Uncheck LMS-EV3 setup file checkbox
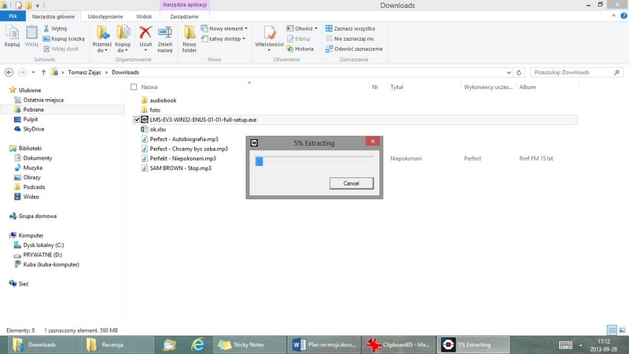 (x=137, y=120)
